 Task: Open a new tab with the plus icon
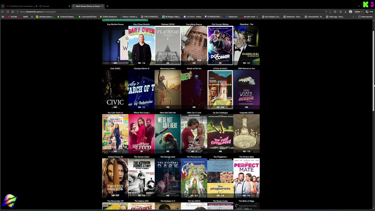(107, 6)
